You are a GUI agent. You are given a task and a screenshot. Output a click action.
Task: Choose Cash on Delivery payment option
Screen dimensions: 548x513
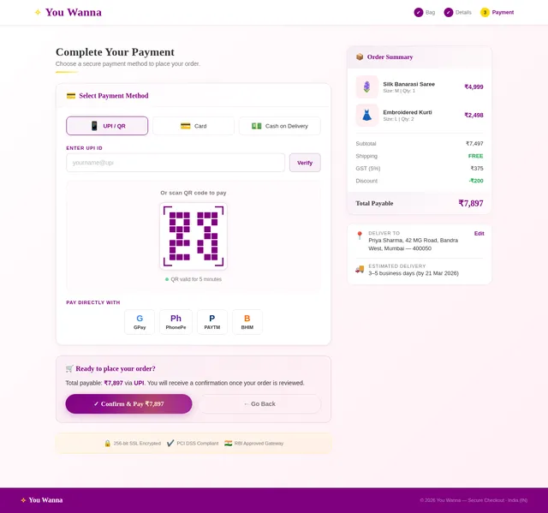[x=279, y=126]
